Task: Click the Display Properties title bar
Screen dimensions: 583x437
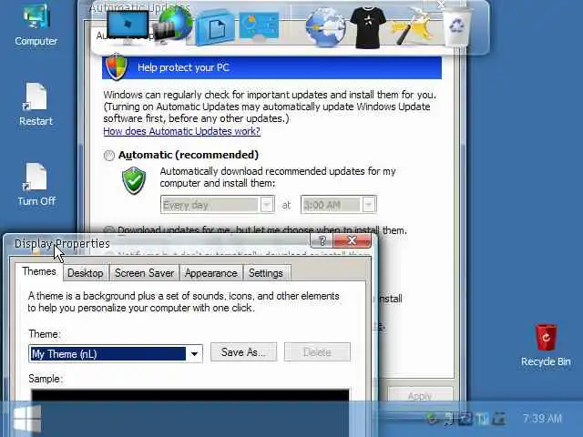Action: pyautogui.click(x=156, y=244)
